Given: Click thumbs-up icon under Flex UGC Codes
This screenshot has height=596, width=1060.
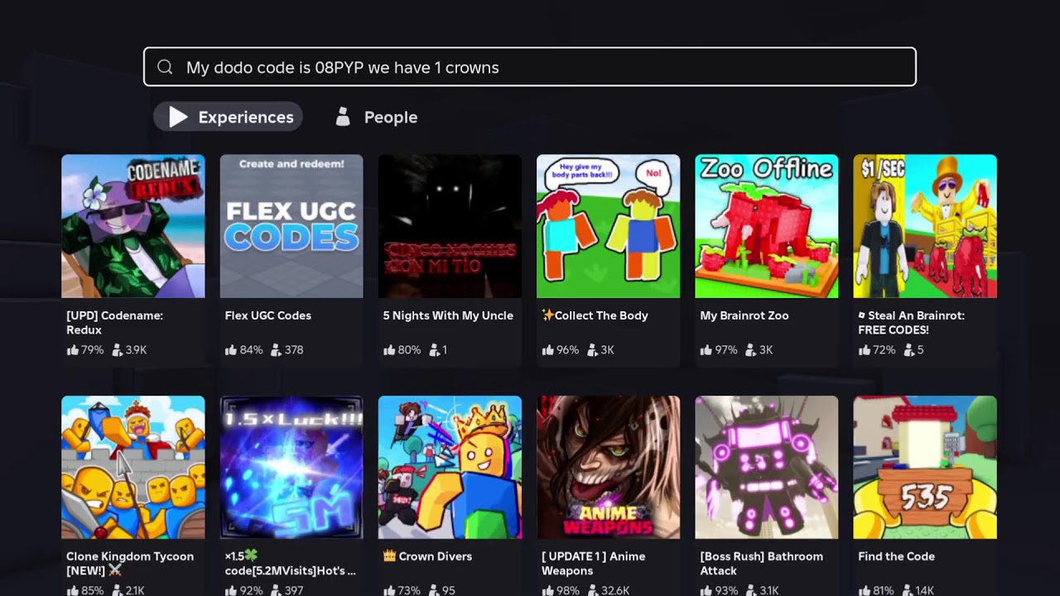Looking at the screenshot, I should click(230, 349).
